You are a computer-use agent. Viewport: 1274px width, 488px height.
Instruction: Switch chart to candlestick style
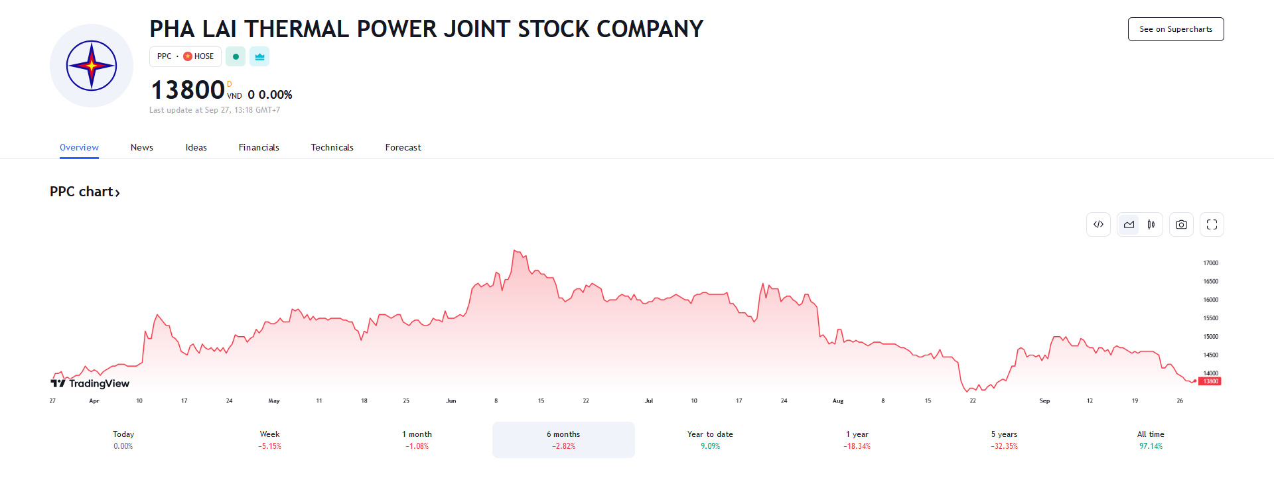1151,224
